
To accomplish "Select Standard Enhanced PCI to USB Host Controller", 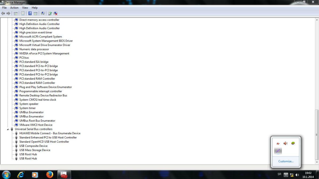I will point(48,138).
